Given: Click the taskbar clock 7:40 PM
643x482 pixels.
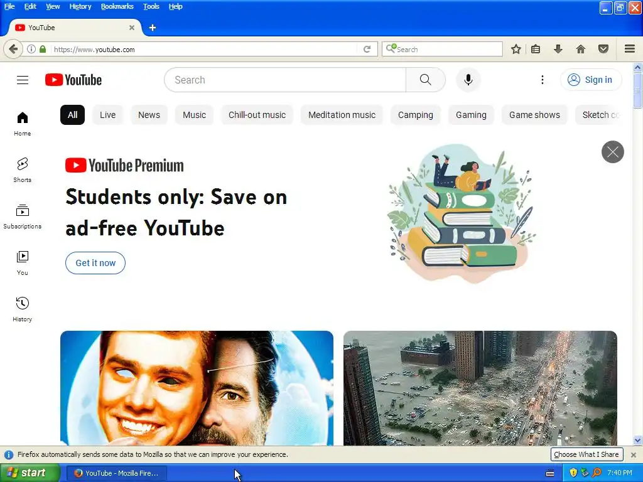Looking at the screenshot, I should click(619, 473).
